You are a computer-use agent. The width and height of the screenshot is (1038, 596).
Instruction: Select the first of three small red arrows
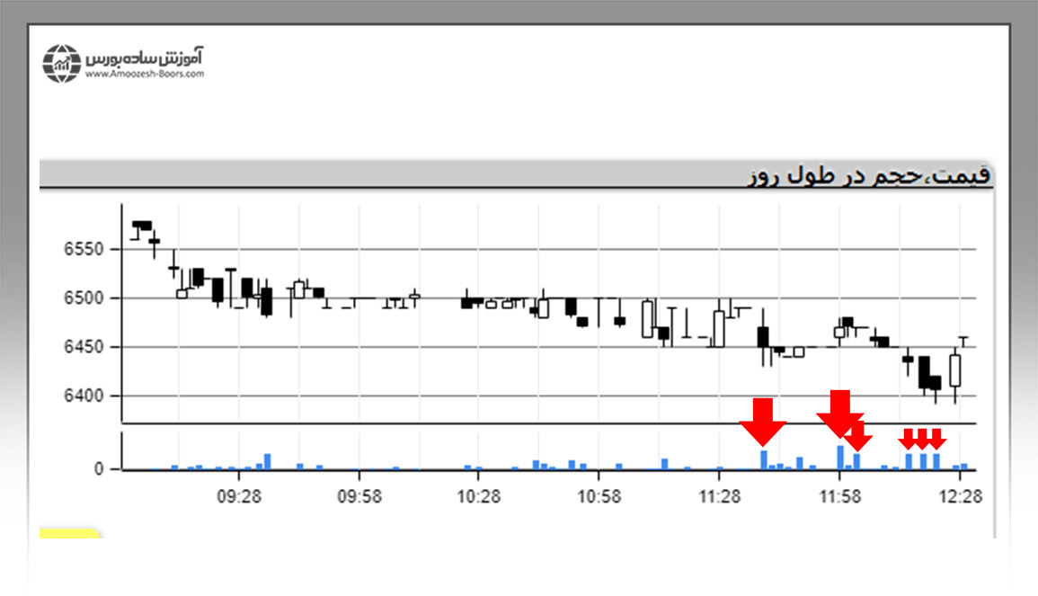pos(909,439)
